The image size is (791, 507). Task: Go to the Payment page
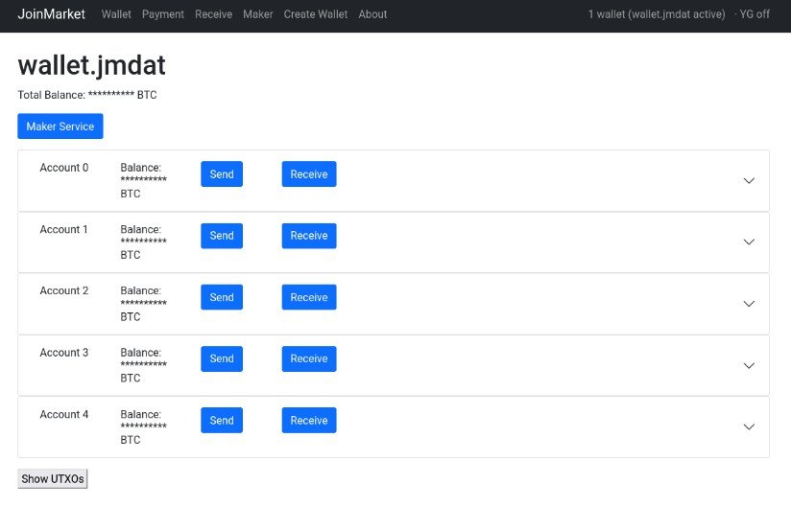click(x=163, y=14)
